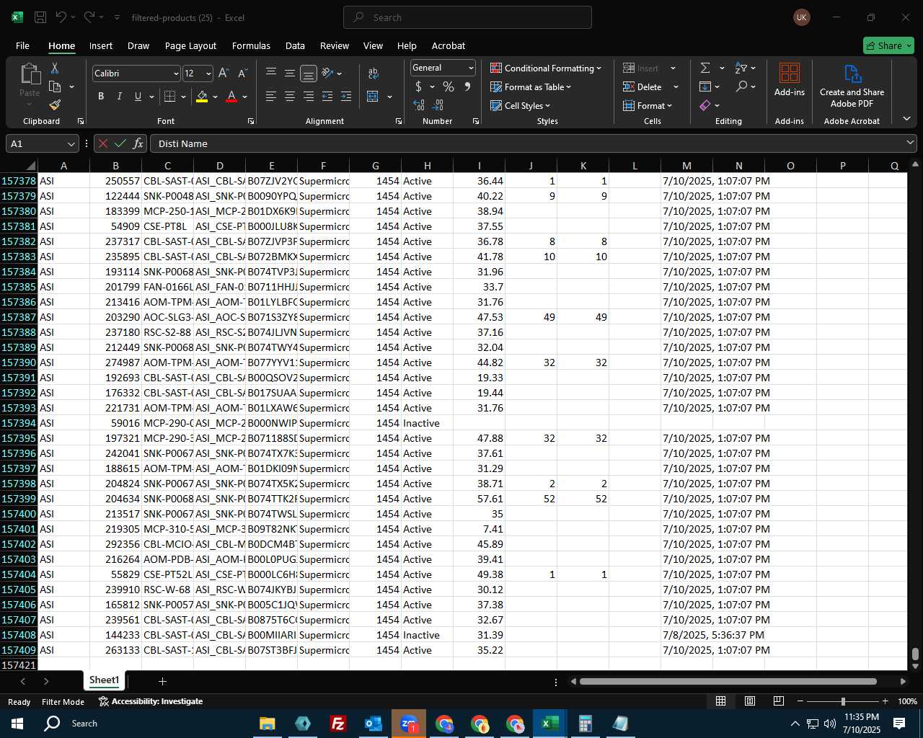Click the Insert Function fx icon
The width and height of the screenshot is (923, 738).
pos(138,143)
